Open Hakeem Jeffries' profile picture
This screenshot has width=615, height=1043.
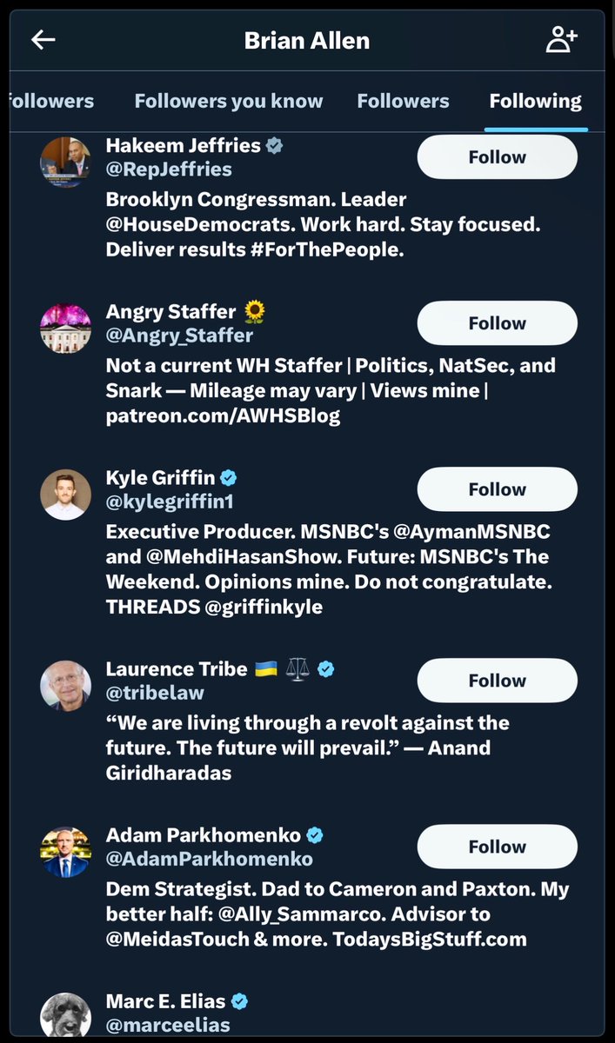tap(65, 162)
